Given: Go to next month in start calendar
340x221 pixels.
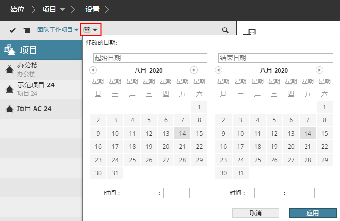Looking at the screenshot, I should [x=194, y=70].
